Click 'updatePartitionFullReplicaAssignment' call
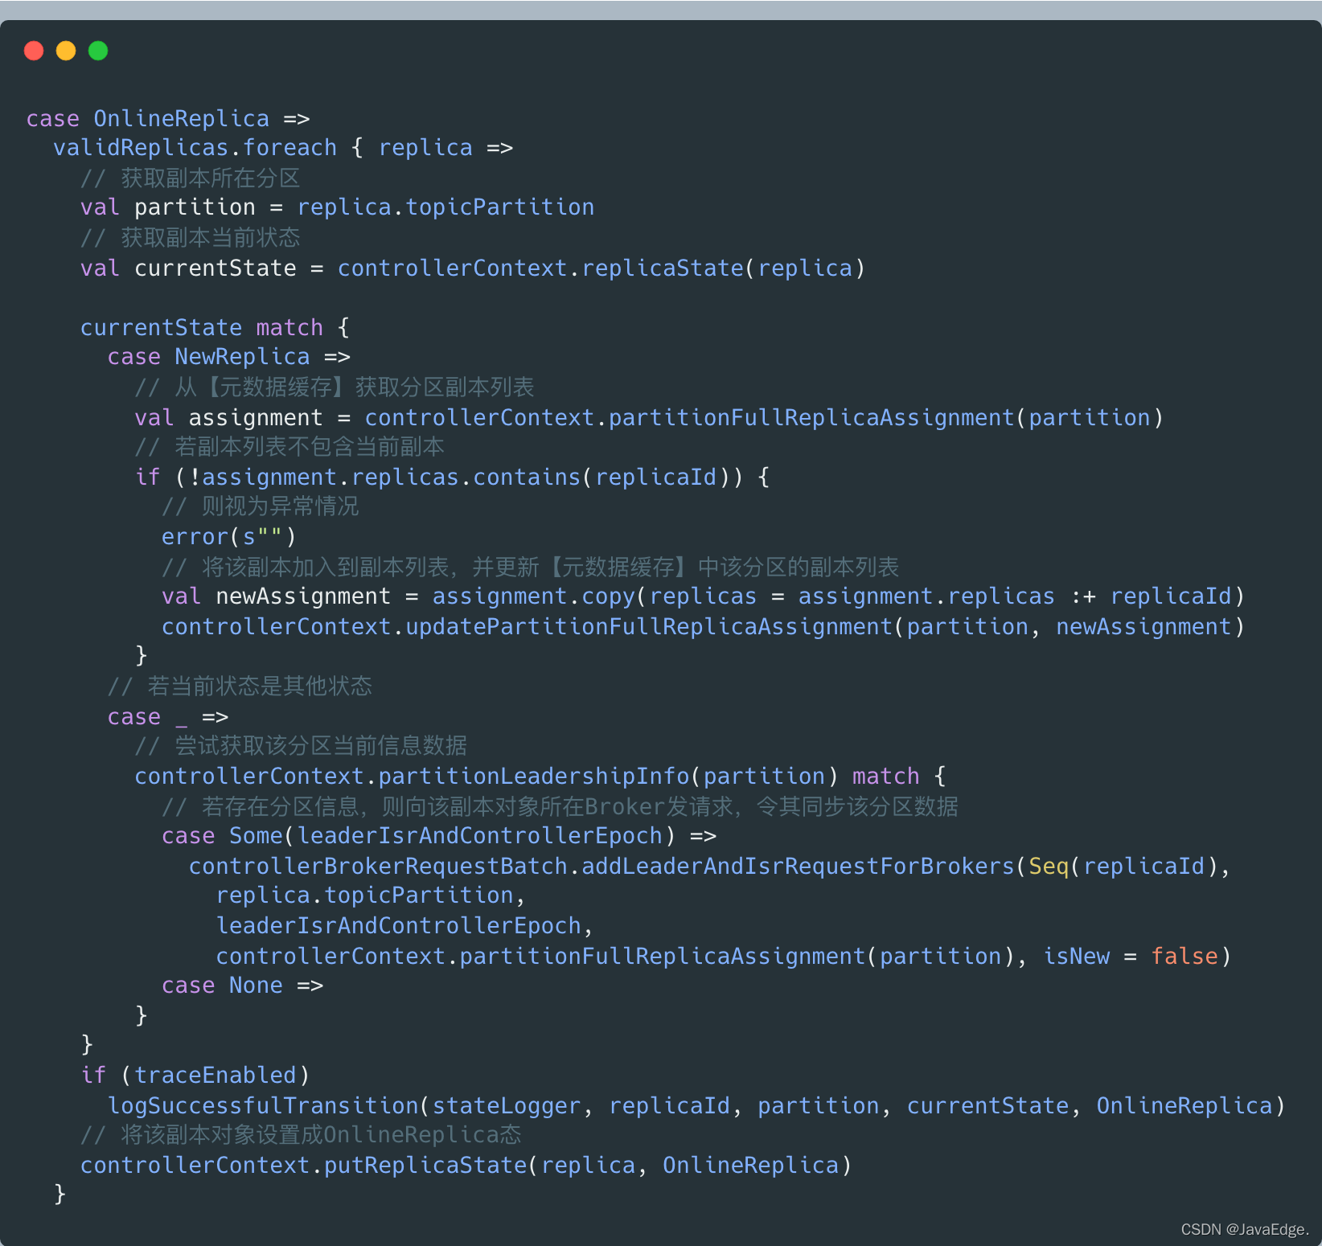The image size is (1322, 1246). tap(649, 627)
